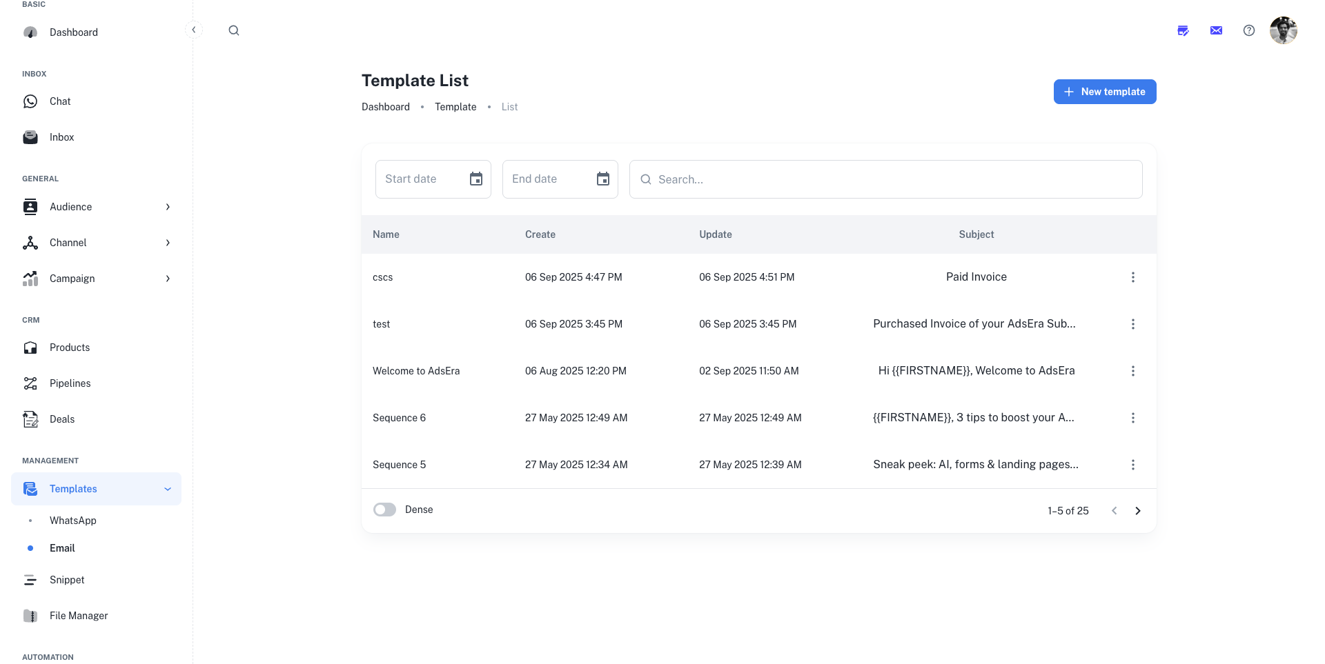Open the Start date calendar picker icon
The height and width of the screenshot is (664, 1325).
[x=475, y=179]
